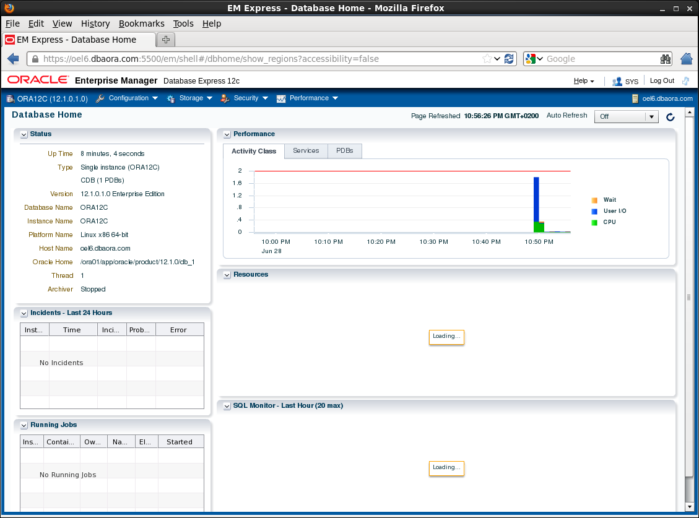Click the Oracle logo
The height and width of the screenshot is (518, 699).
38,80
